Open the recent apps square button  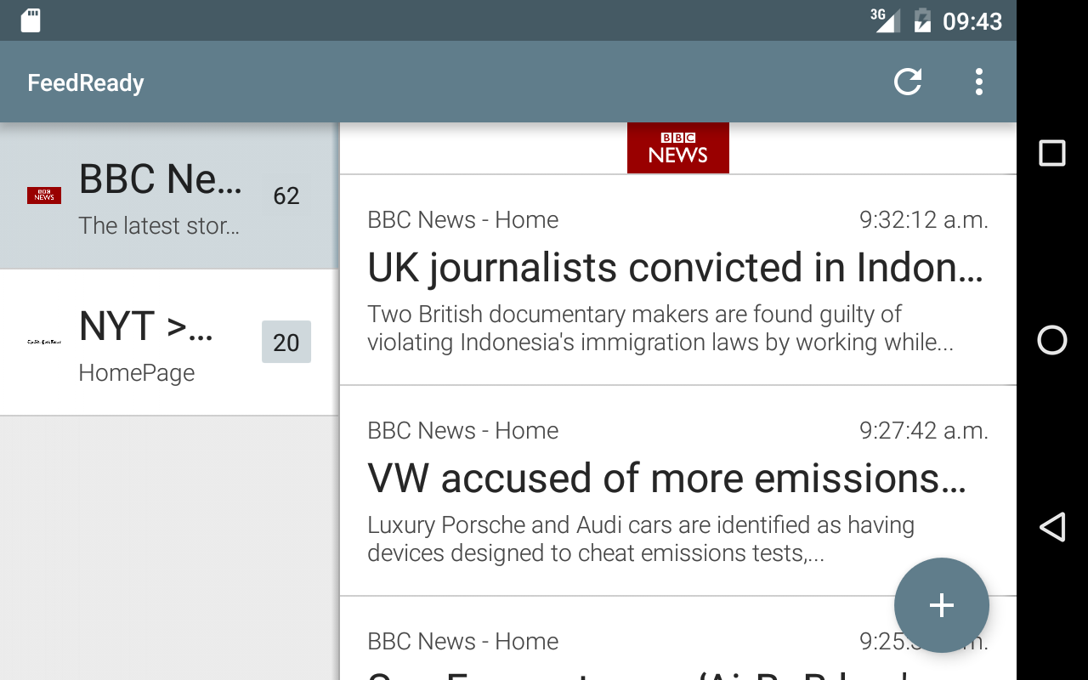click(x=1052, y=153)
